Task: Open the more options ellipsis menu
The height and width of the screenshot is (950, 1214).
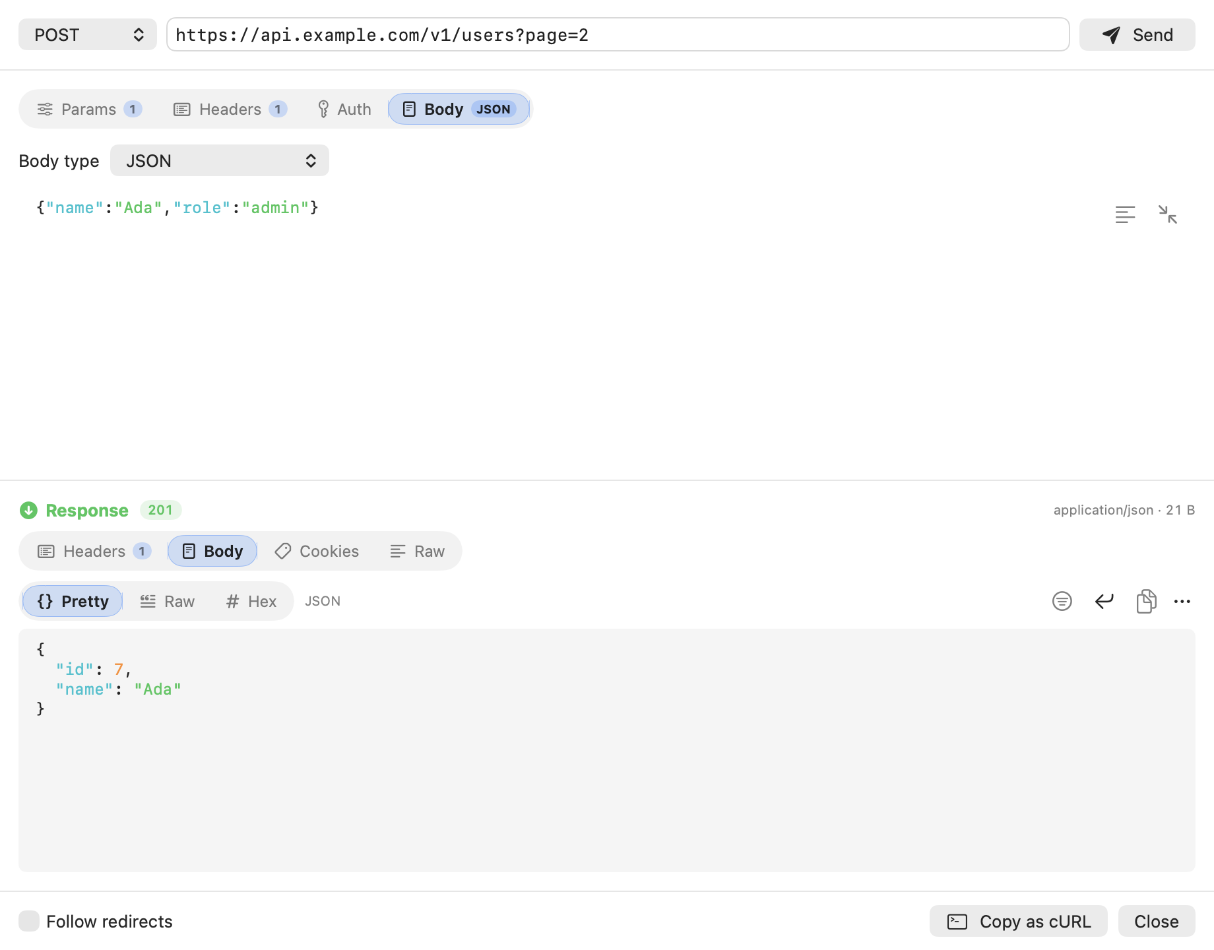Action: pos(1182,601)
